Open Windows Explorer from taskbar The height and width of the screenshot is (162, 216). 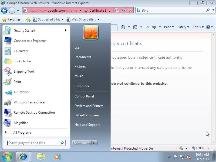(x=41, y=157)
